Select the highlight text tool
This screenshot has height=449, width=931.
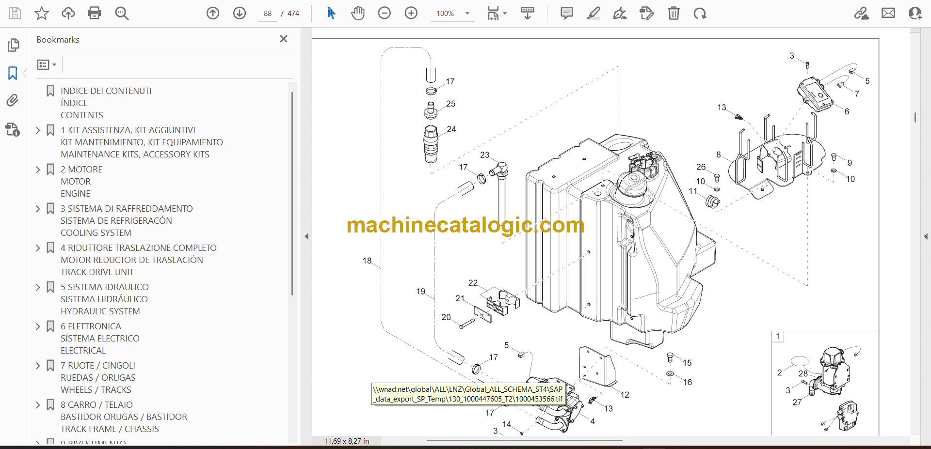pyautogui.click(x=593, y=13)
